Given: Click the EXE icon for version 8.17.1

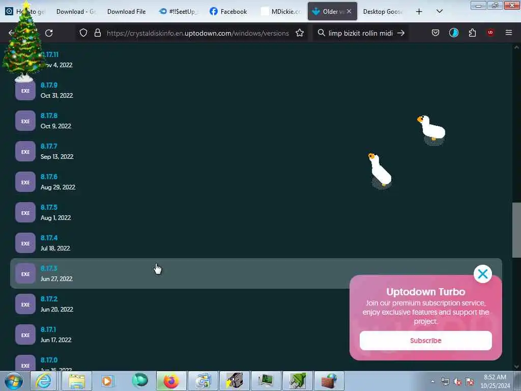Looking at the screenshot, I should click(x=25, y=335).
